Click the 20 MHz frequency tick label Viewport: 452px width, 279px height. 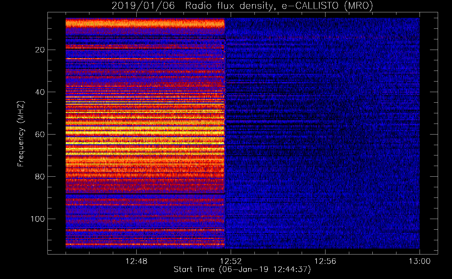(x=40, y=50)
